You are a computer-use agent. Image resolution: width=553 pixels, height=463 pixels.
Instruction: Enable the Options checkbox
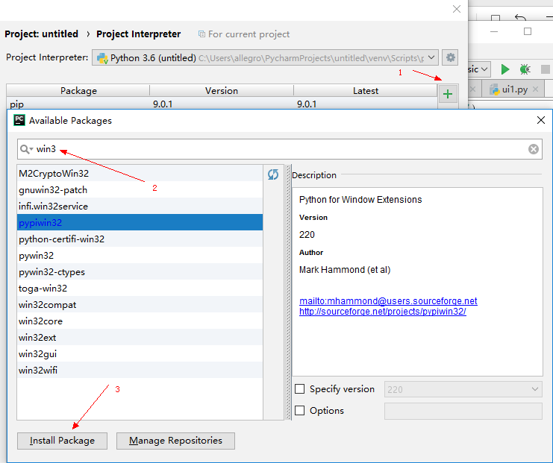coord(299,410)
